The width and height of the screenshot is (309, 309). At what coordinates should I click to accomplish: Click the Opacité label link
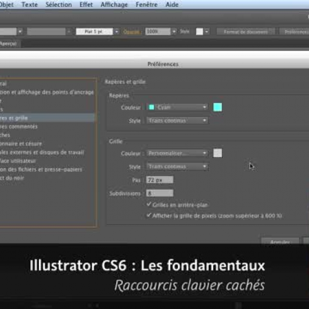tap(132, 32)
